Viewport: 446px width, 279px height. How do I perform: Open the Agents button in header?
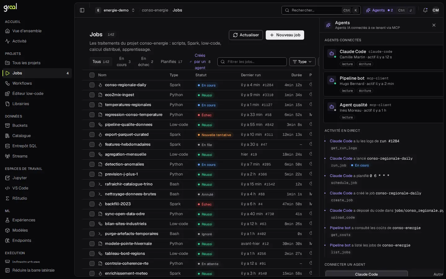click(390, 10)
